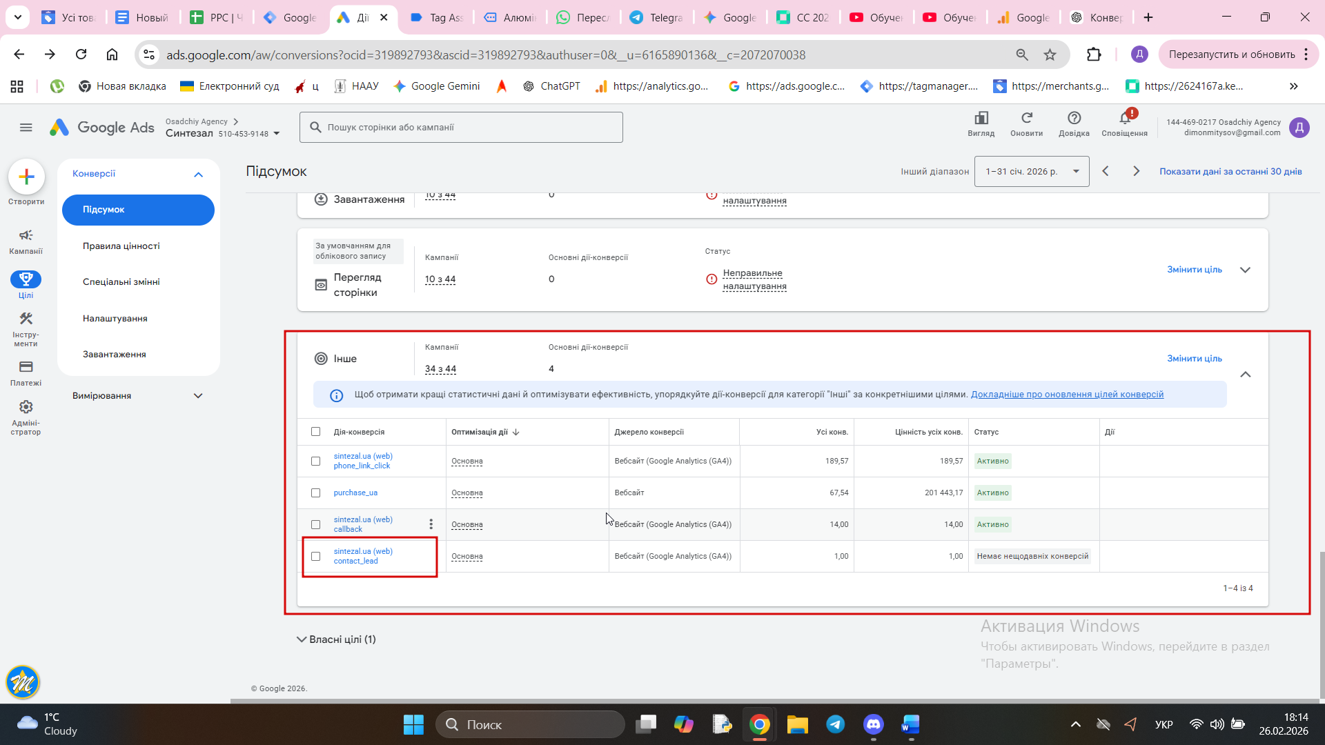
Task: Click the Notifications bell icon
Action: (1124, 119)
